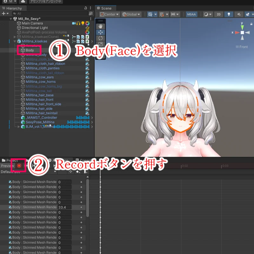Select Milltina_hair_twintail in Hierarchy
254x254 pixels.
[42, 113]
